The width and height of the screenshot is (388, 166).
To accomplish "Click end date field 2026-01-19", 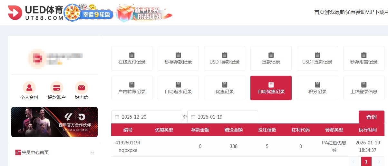I will pyautogui.click(x=223, y=117).
